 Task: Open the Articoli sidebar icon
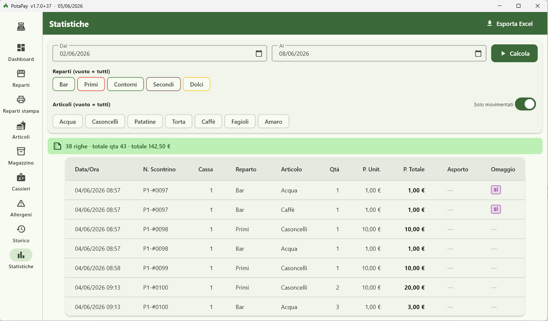pos(21,125)
